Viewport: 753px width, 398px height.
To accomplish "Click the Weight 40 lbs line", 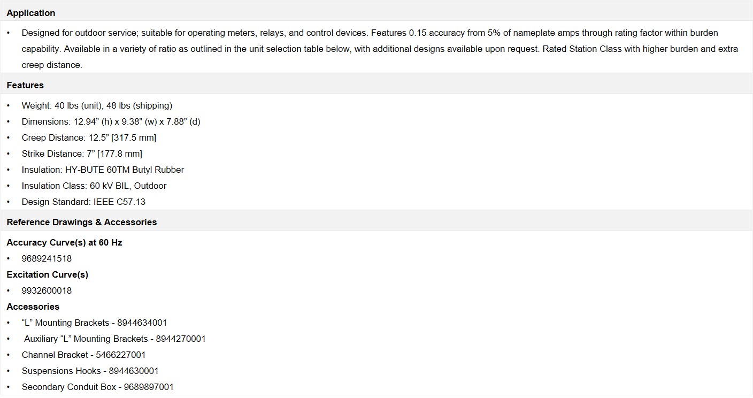I will 97,105.
